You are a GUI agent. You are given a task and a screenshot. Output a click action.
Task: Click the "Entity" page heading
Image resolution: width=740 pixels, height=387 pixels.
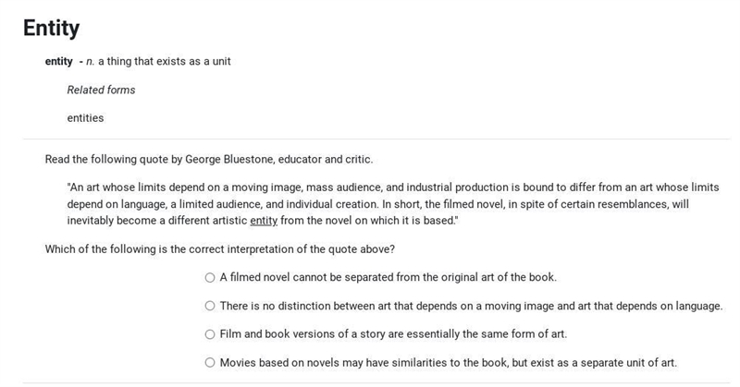[x=52, y=28]
